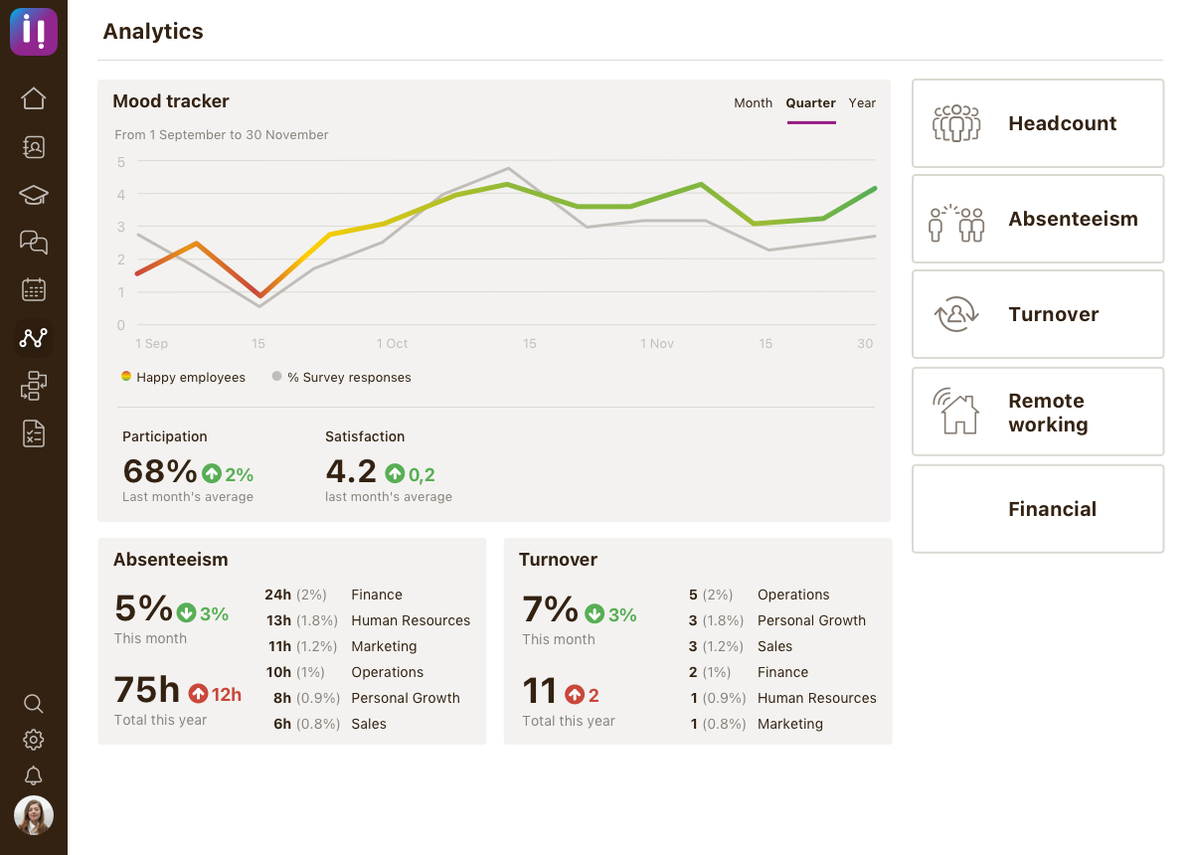Open the Absenteeism report card
Viewport: 1193px width, 855px height.
tap(1038, 219)
